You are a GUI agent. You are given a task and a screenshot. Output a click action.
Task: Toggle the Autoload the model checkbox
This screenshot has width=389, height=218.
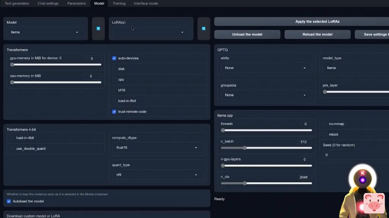[9, 201]
